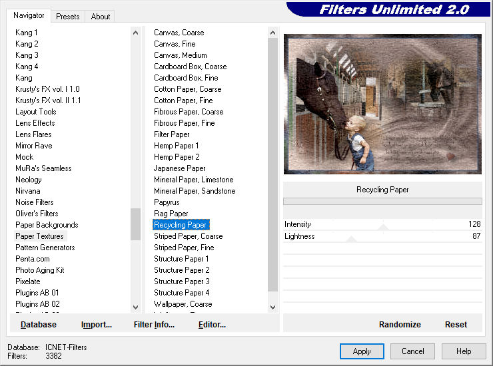Select the Navigator tab

click(29, 15)
